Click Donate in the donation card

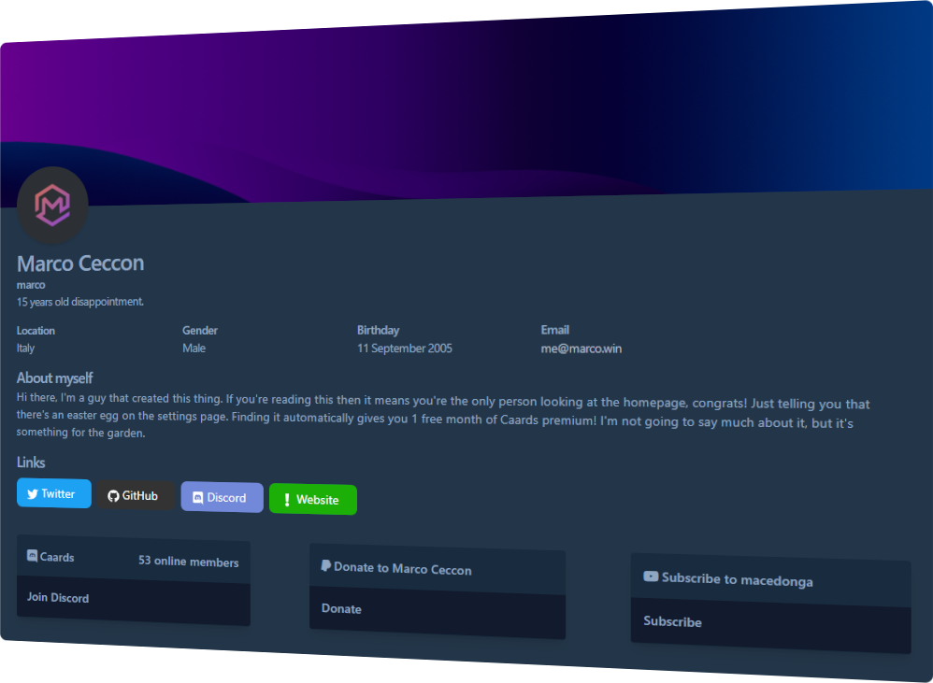coord(341,608)
